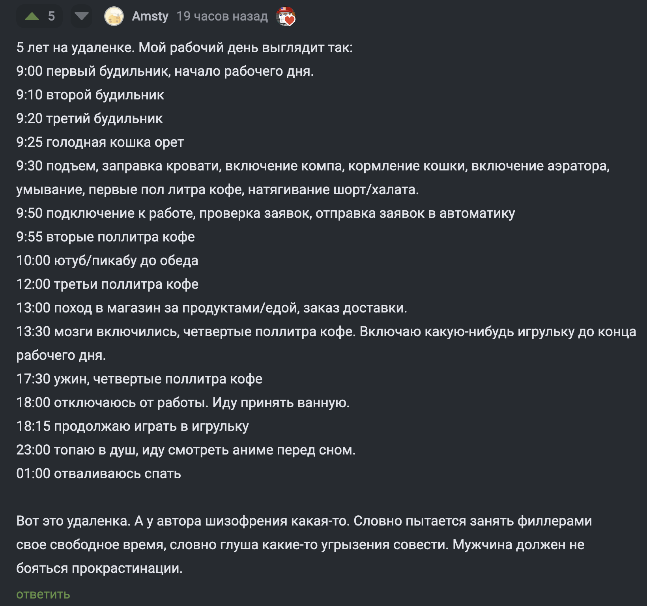Click the paragraph starting "Вот это удаленка"

(x=304, y=544)
